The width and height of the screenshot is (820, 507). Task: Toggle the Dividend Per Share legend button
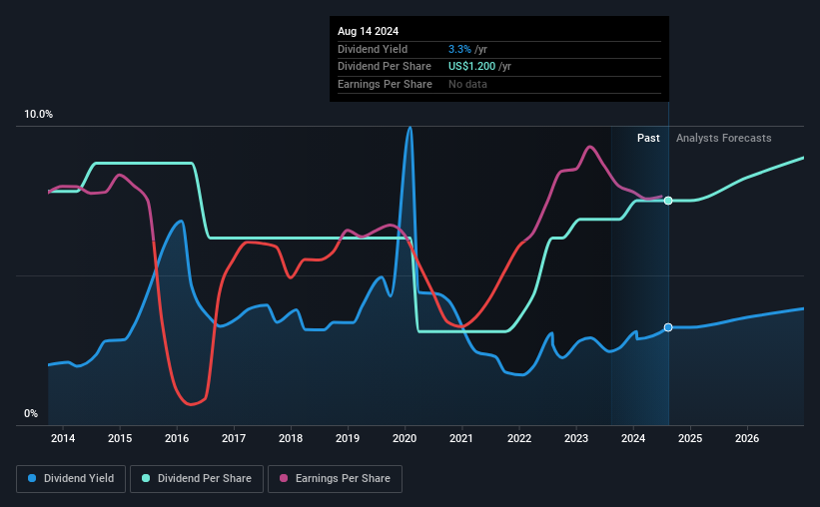coord(197,479)
